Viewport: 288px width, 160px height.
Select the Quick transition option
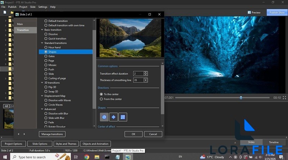click(x=55, y=38)
